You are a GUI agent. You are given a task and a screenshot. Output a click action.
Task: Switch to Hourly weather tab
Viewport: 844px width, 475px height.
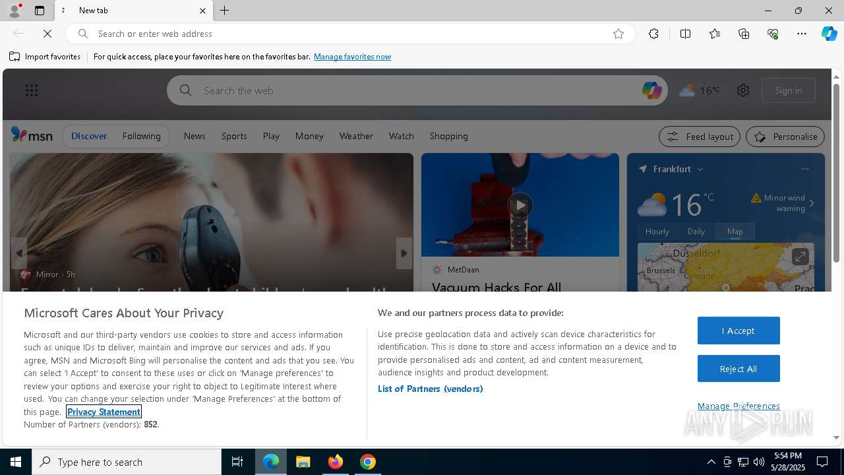(x=657, y=232)
